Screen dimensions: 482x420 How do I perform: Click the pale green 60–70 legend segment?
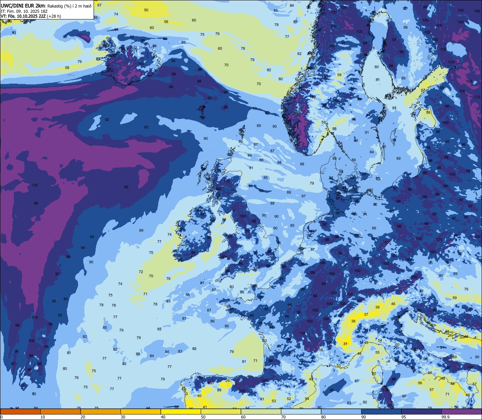pos(261,411)
